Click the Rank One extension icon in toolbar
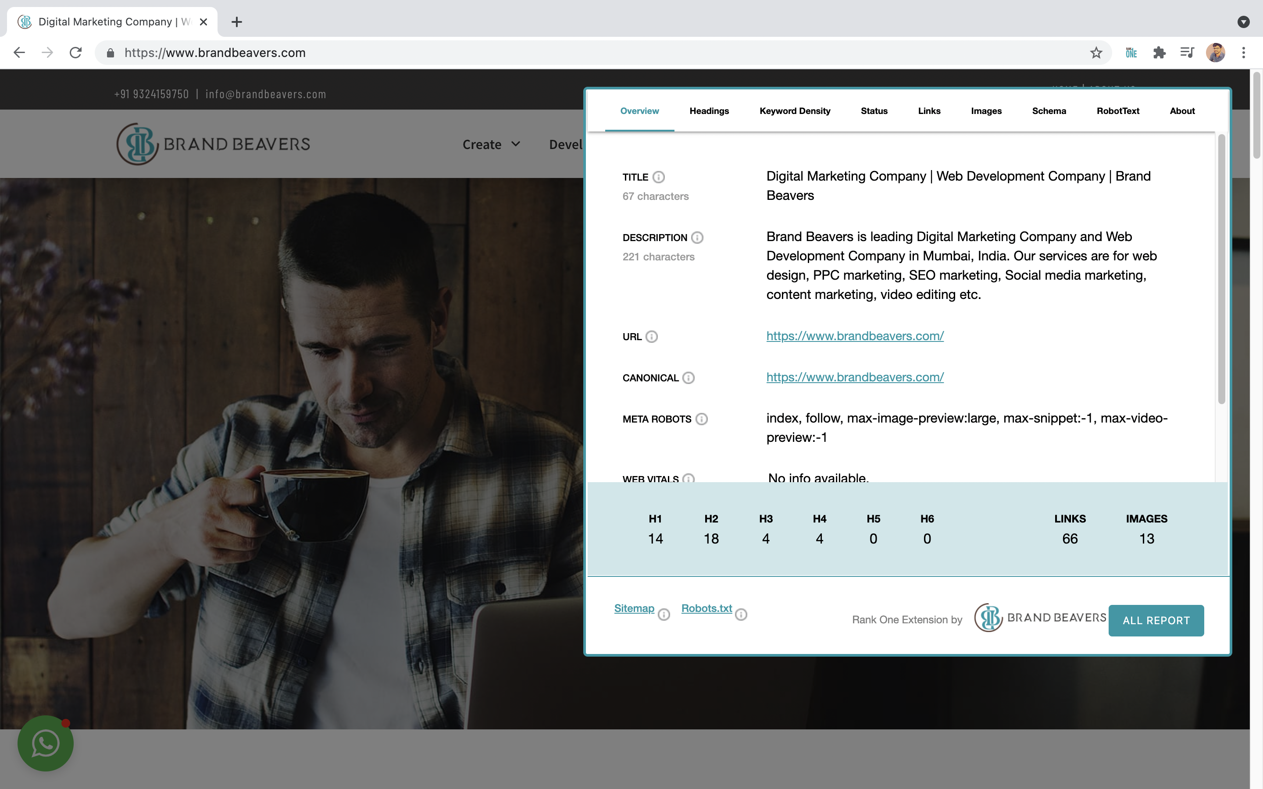The height and width of the screenshot is (789, 1263). coord(1131,52)
